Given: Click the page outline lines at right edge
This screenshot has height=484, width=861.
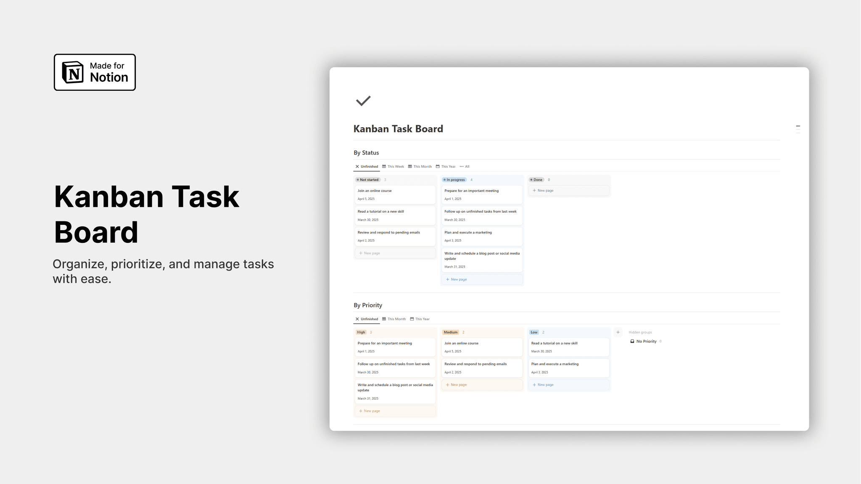Looking at the screenshot, I should pos(798,129).
